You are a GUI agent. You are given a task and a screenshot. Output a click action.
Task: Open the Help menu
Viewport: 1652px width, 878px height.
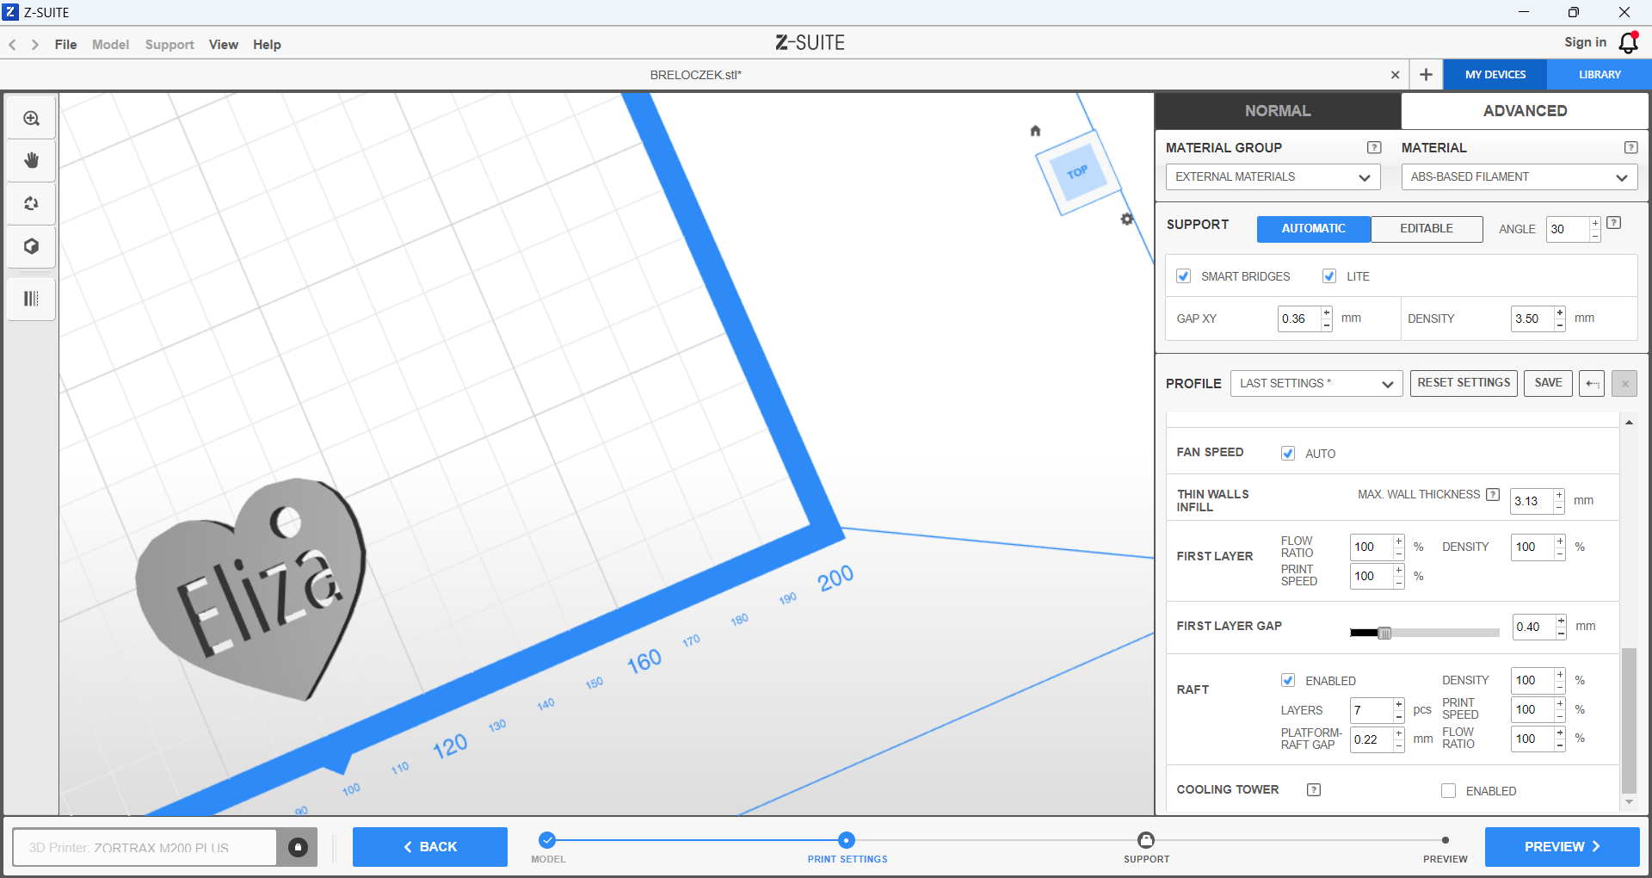click(267, 45)
